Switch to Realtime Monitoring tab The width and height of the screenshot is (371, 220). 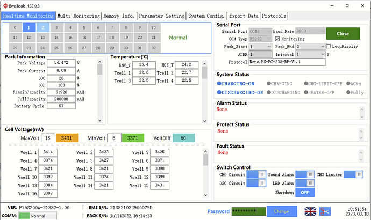tap(28, 16)
